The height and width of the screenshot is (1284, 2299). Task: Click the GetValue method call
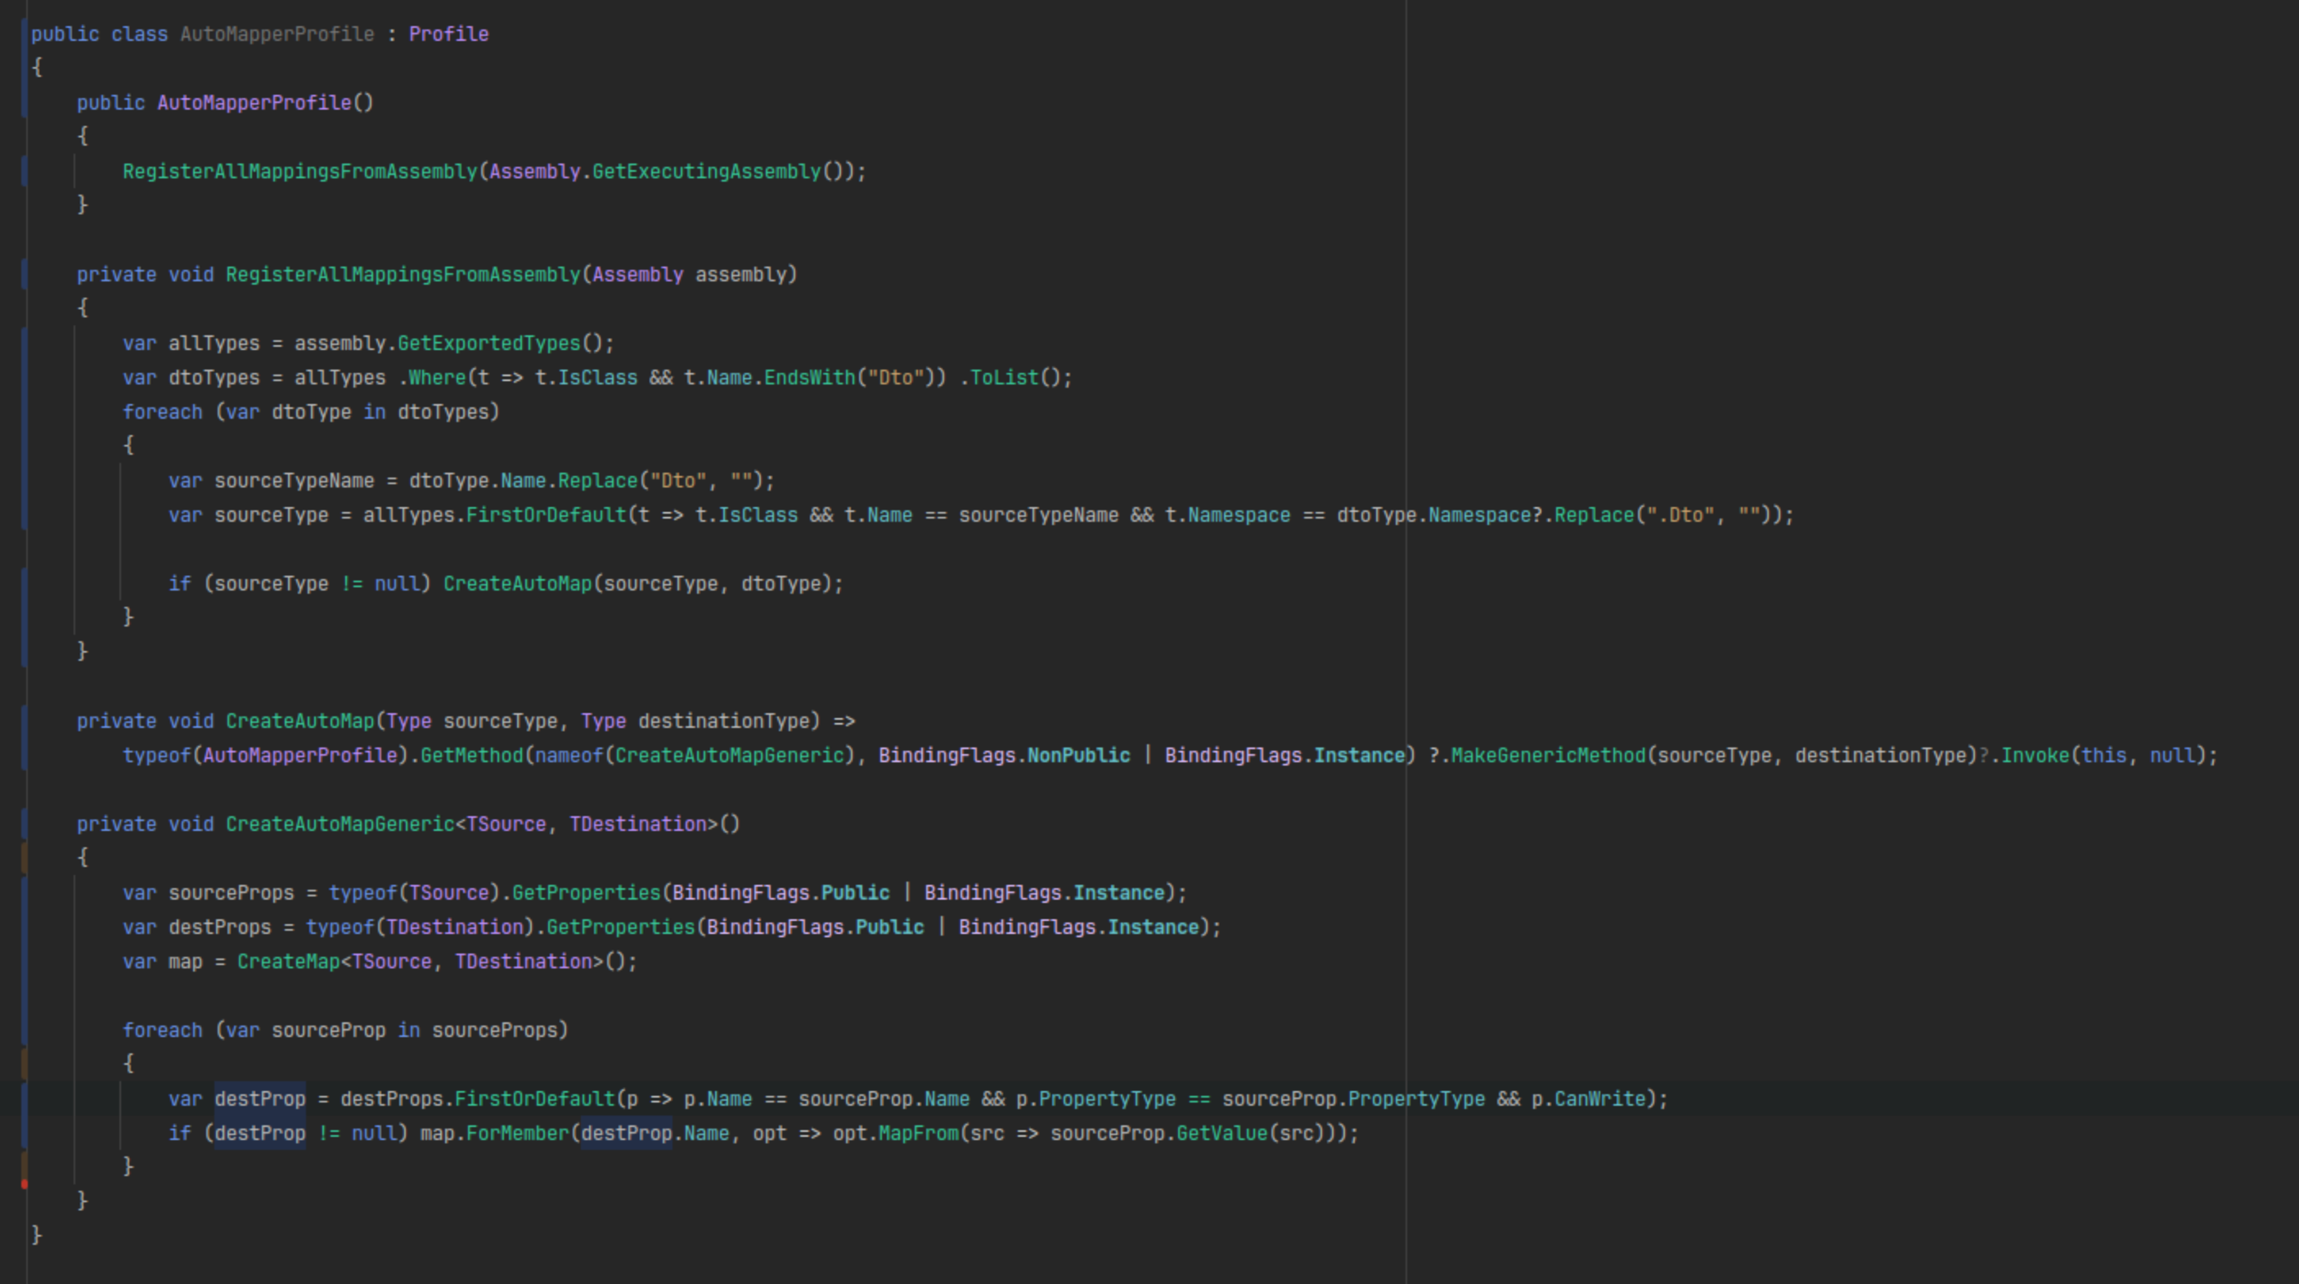(x=1221, y=1134)
